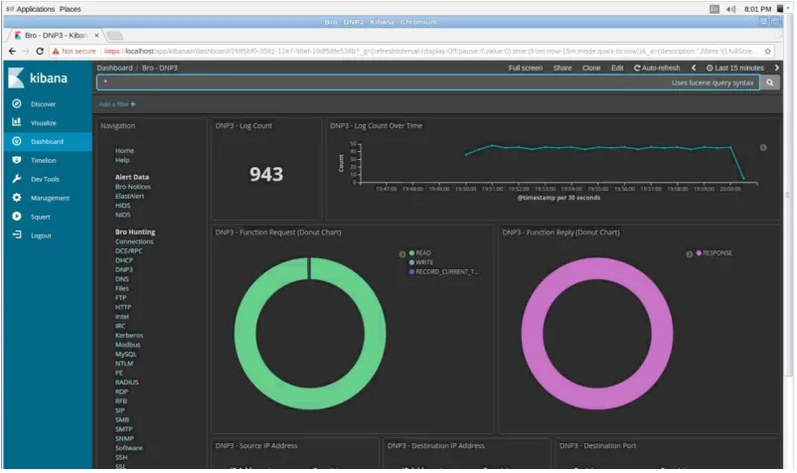Image resolution: width=797 pixels, height=473 pixels.
Task: Open HIDS navigation link
Action: tap(122, 206)
